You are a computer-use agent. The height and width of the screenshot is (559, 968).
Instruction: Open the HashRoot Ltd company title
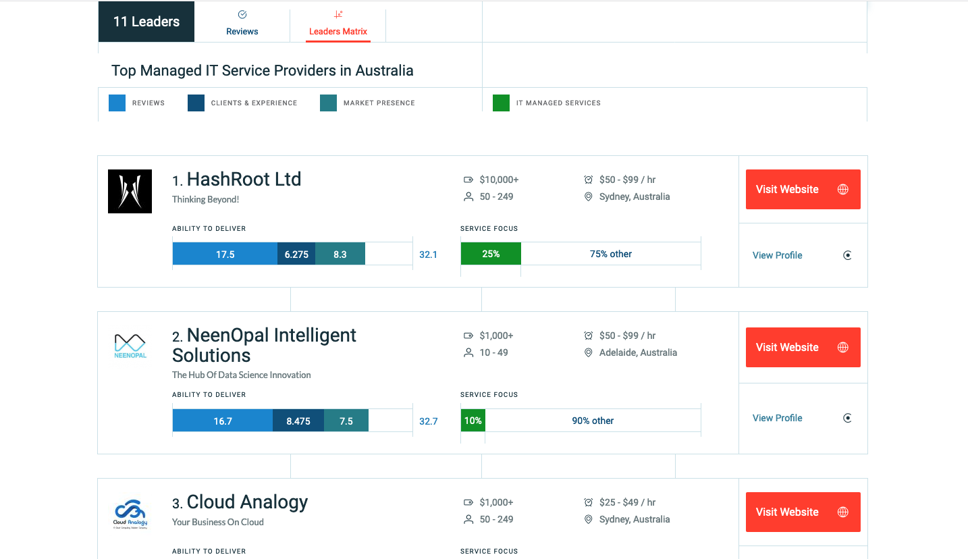point(244,179)
